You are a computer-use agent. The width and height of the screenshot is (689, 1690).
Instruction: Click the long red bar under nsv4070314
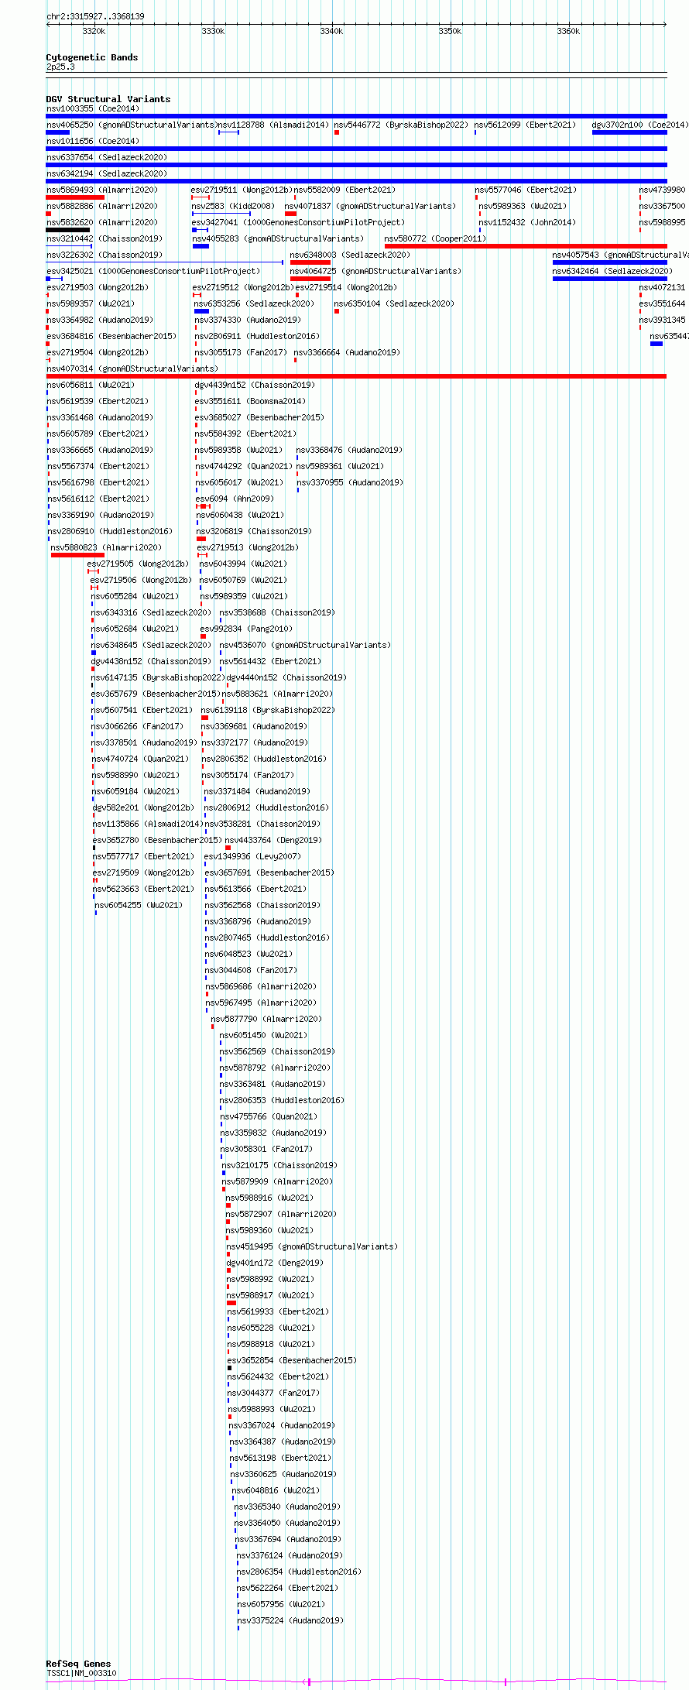click(x=356, y=376)
